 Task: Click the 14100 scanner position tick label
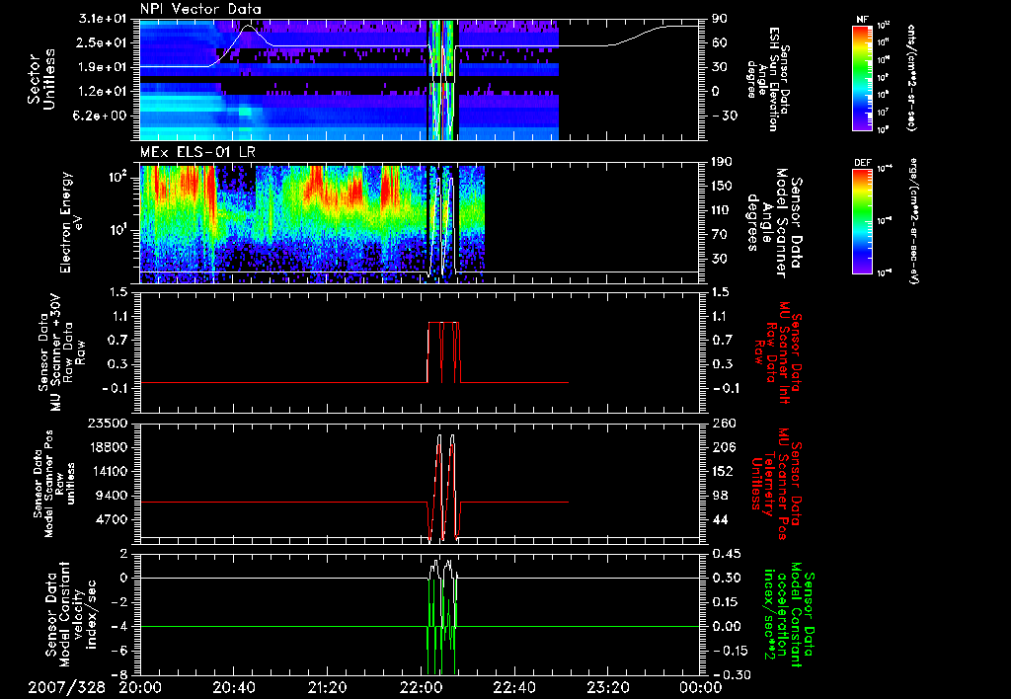pos(108,472)
